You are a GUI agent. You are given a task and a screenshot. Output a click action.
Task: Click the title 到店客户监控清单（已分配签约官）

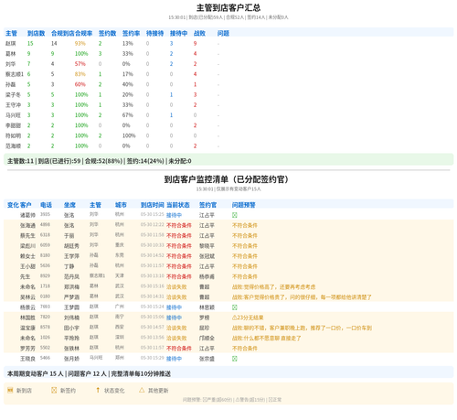coord(226,179)
